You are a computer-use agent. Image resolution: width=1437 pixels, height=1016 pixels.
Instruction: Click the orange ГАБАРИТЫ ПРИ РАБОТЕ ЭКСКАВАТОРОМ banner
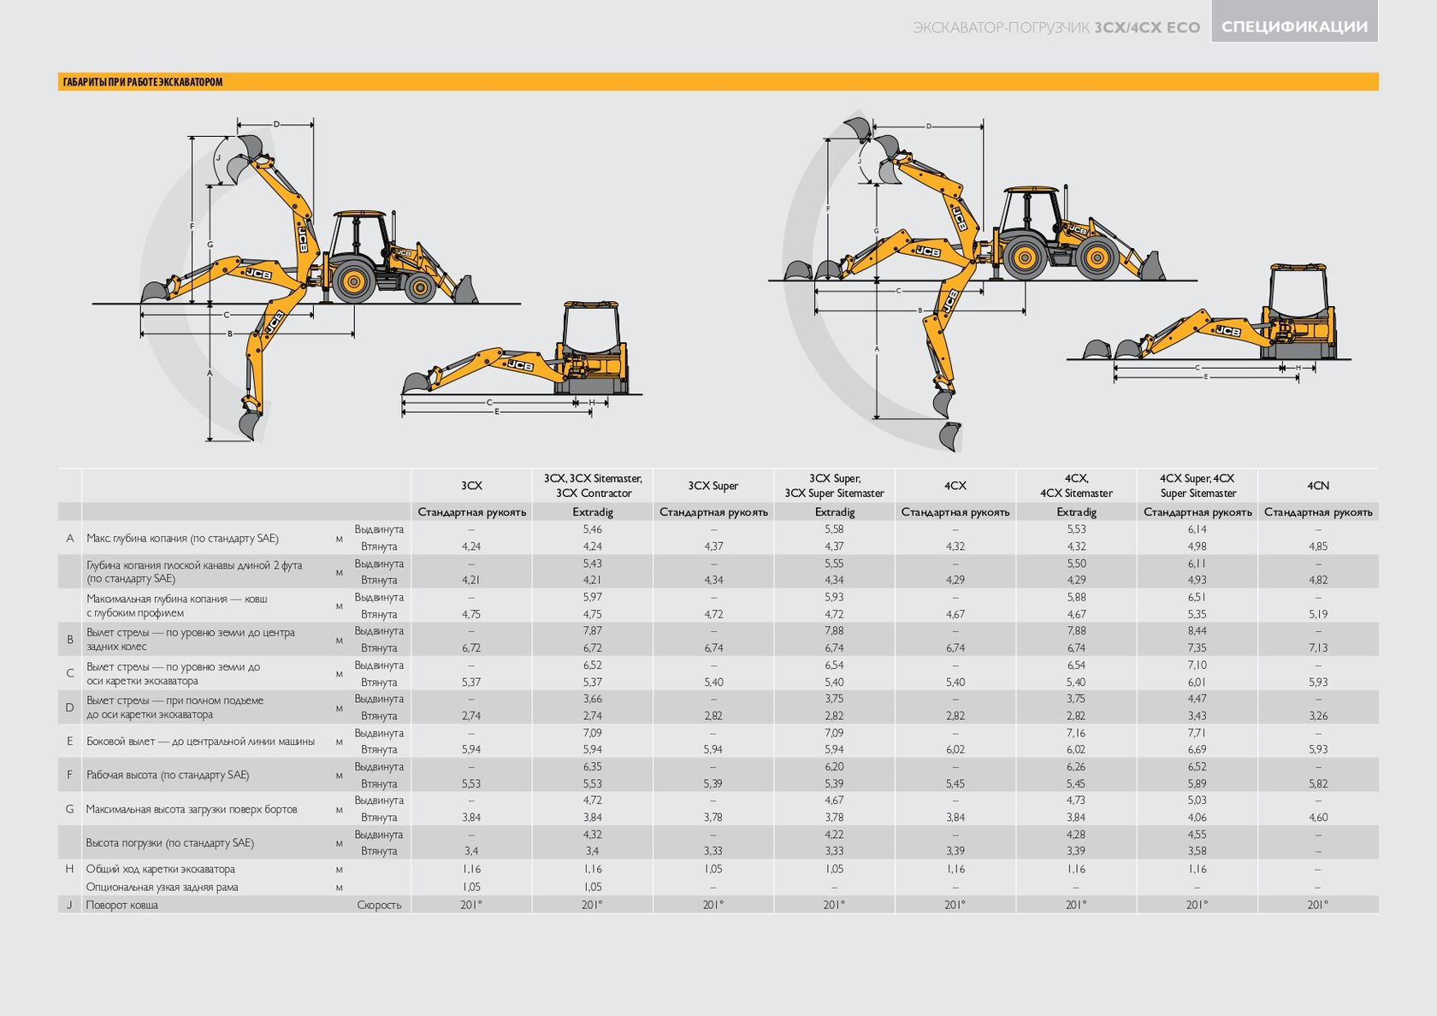(x=718, y=82)
